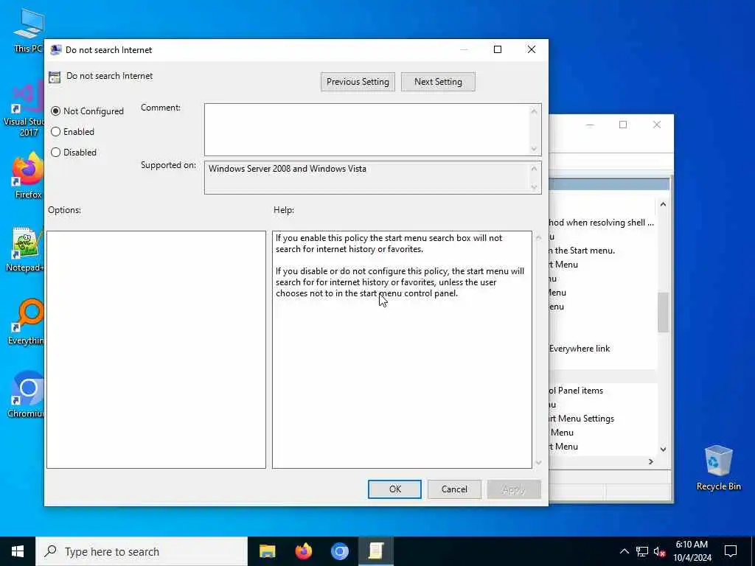
Task: Click the taskbar search box
Action: pos(142,551)
